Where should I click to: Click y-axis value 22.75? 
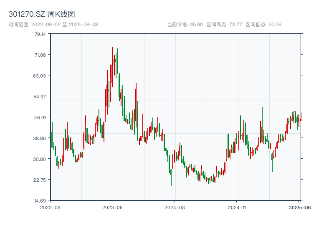click(x=40, y=180)
